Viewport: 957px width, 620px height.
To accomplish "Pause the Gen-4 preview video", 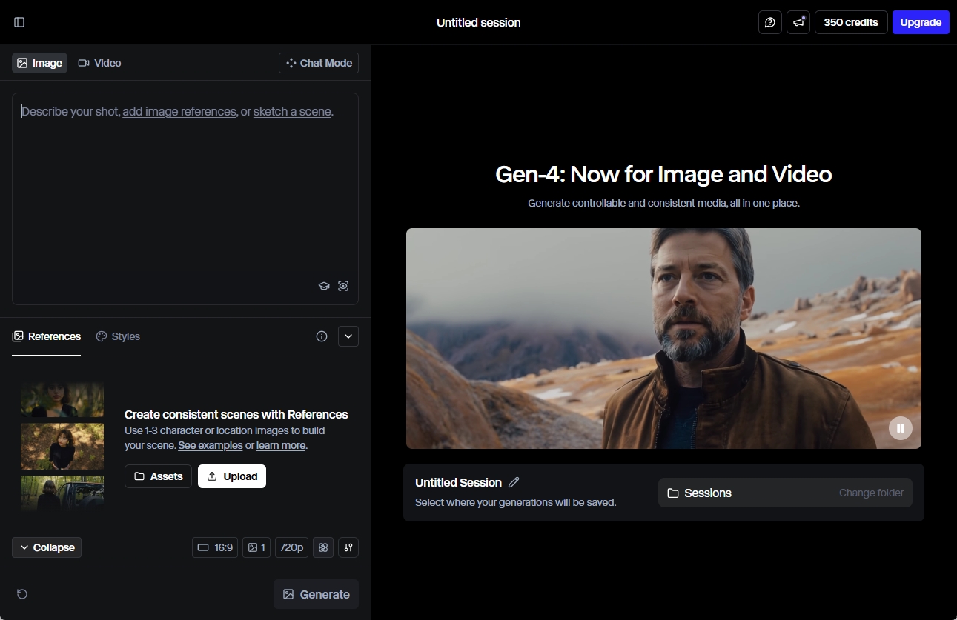I will (901, 427).
